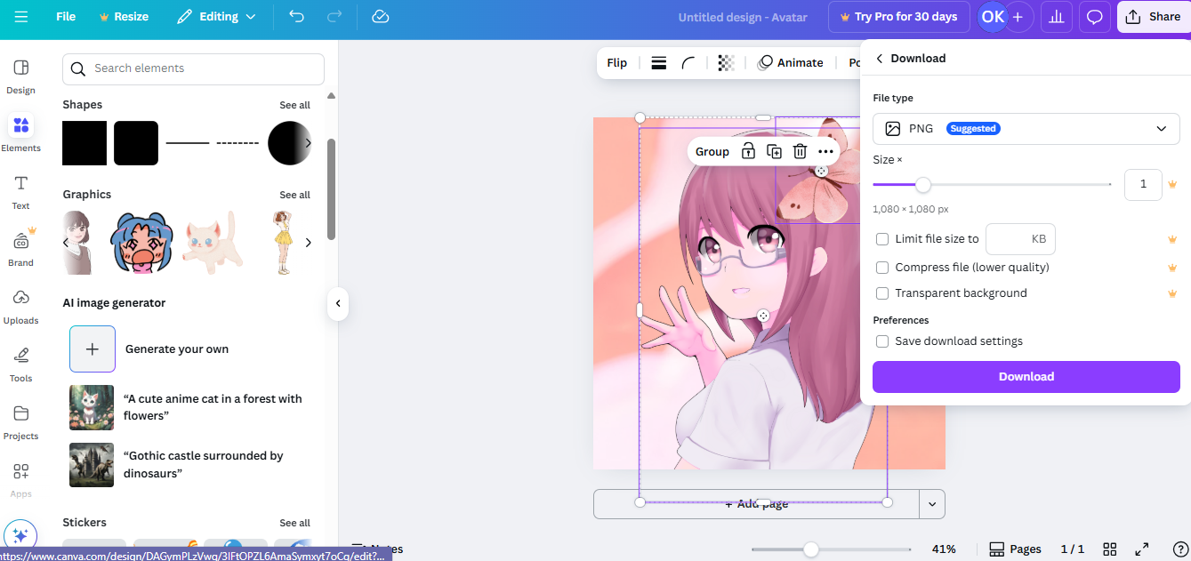Click Try Pro for 30 days
Viewport: 1191px width, 561px height.
(x=898, y=16)
